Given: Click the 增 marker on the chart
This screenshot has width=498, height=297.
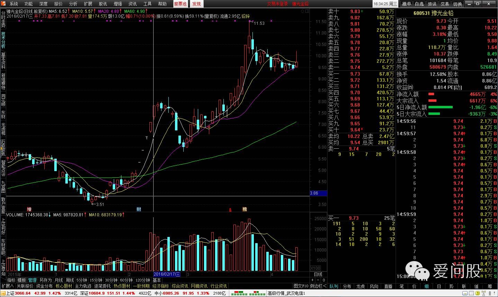Looking at the screenshot, I should pyautogui.click(x=29, y=209).
